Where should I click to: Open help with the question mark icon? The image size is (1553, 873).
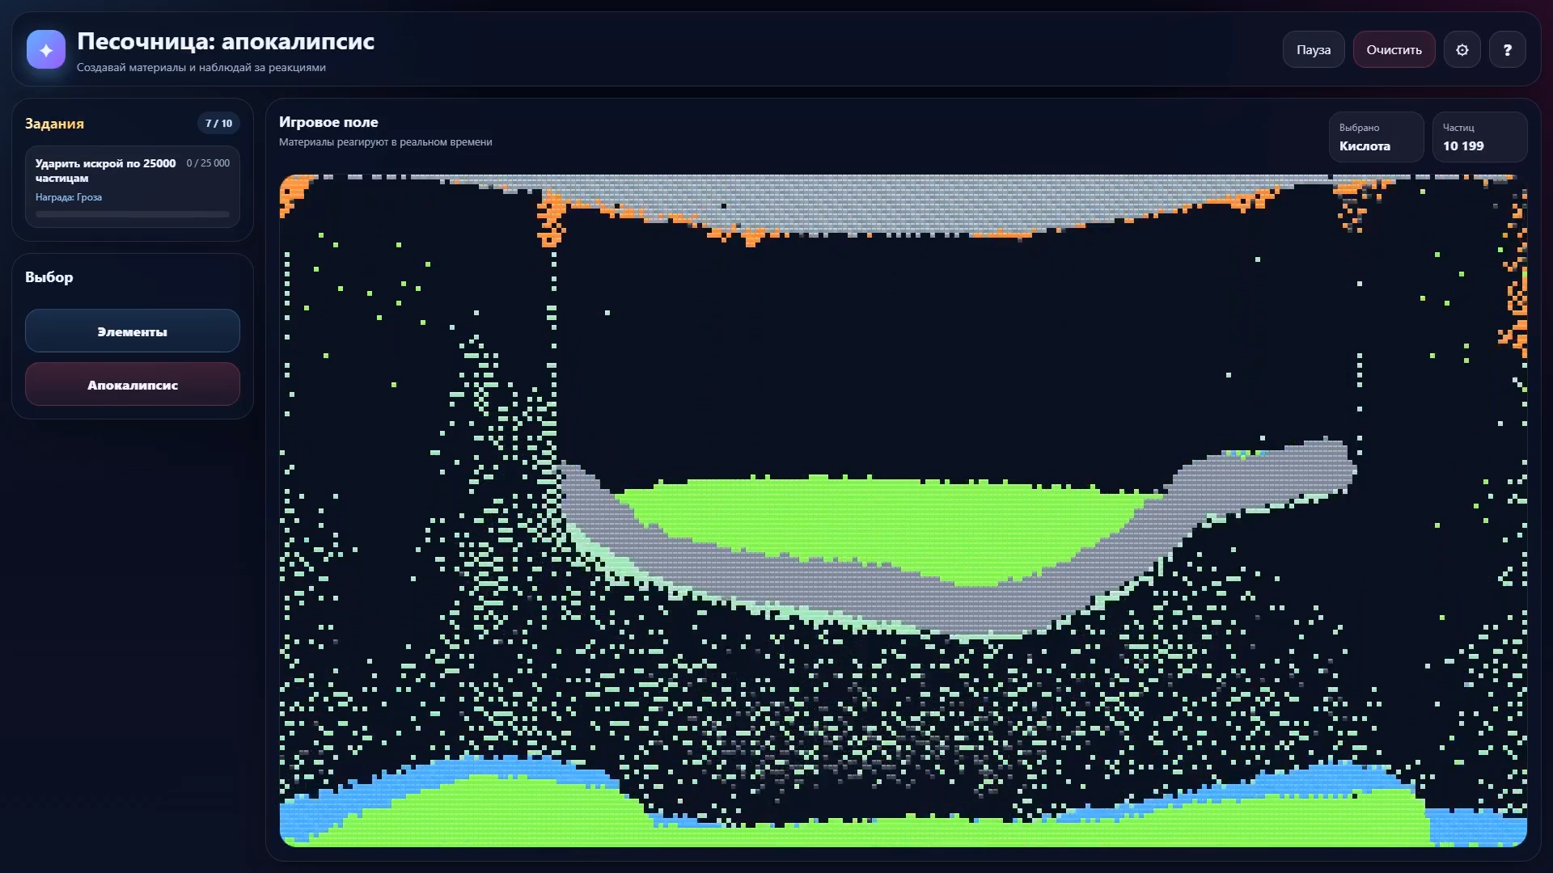click(1507, 50)
